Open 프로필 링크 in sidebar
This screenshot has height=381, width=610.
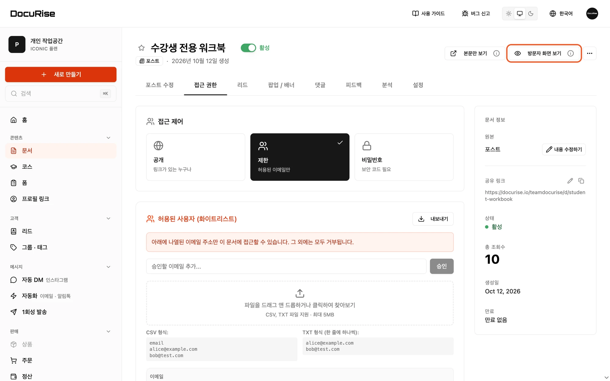pyautogui.click(x=61, y=199)
